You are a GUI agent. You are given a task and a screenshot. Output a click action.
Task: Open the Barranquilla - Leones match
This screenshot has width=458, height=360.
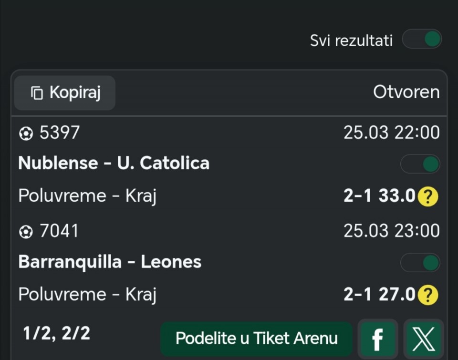(x=110, y=262)
